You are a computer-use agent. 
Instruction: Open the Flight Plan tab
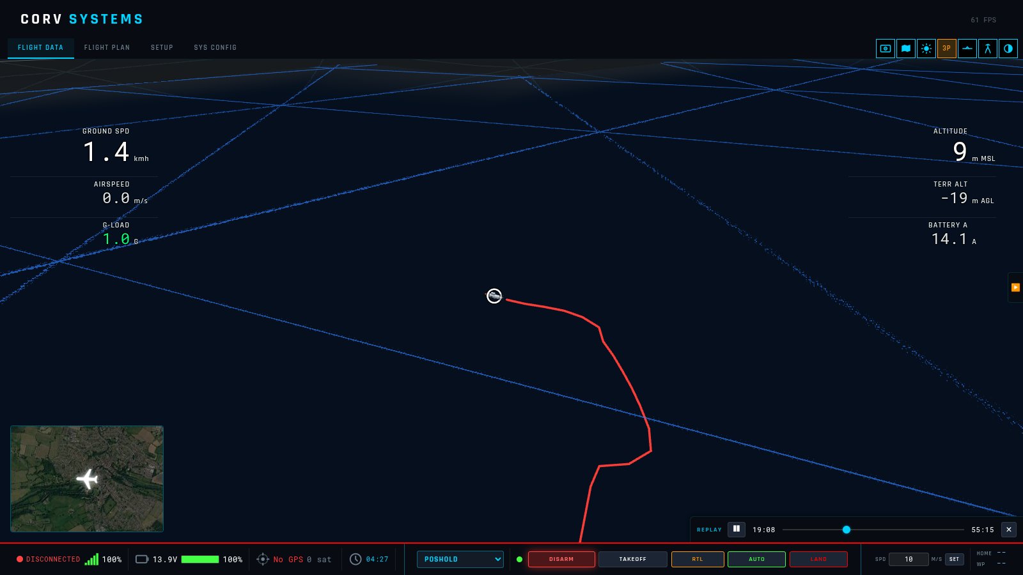107,48
